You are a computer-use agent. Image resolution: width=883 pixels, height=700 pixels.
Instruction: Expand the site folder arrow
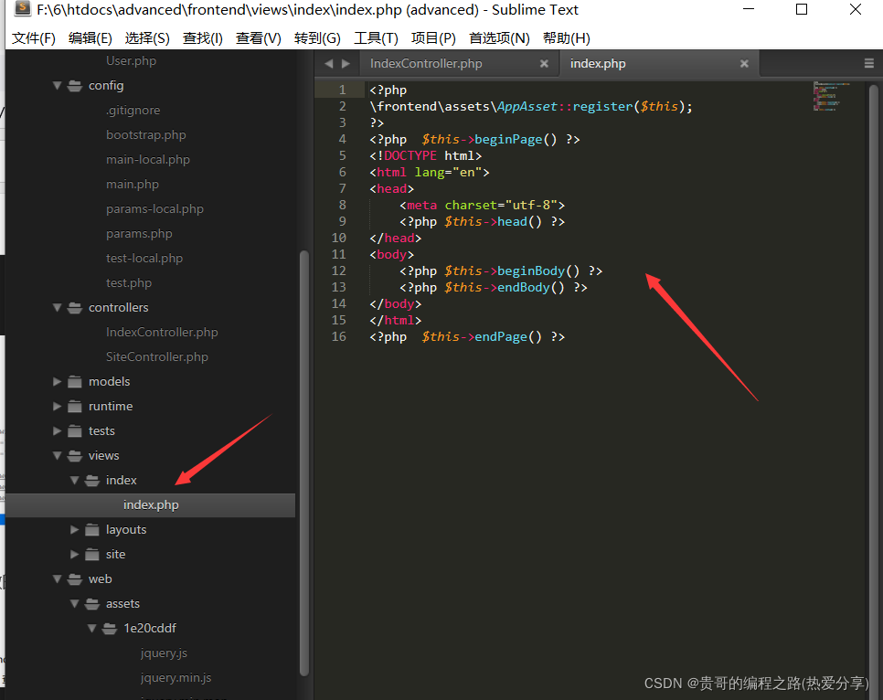[x=74, y=554]
